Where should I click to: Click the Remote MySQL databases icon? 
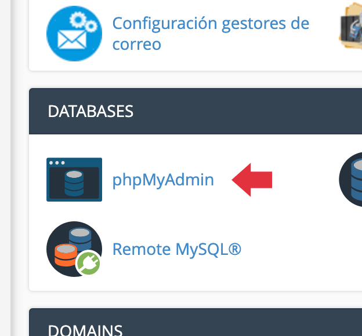click(x=74, y=249)
